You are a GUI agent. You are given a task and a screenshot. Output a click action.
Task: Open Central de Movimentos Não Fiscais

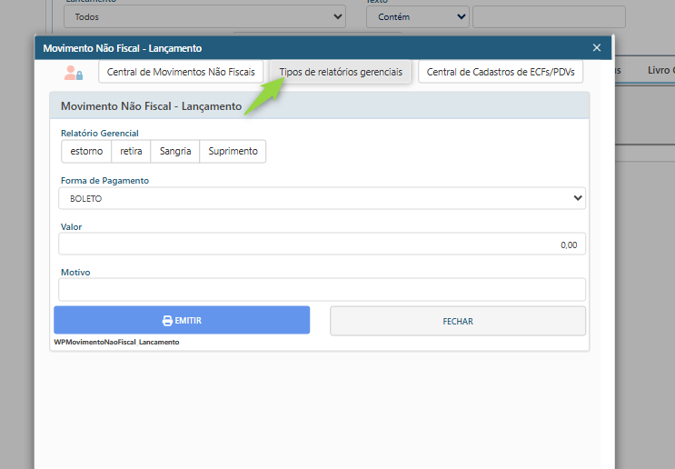point(181,72)
